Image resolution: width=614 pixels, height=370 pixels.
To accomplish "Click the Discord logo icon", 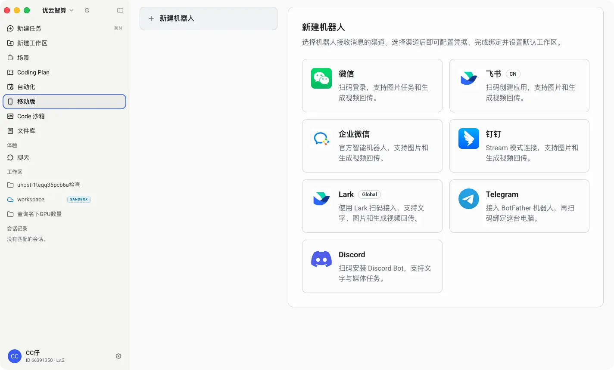I will [321, 259].
